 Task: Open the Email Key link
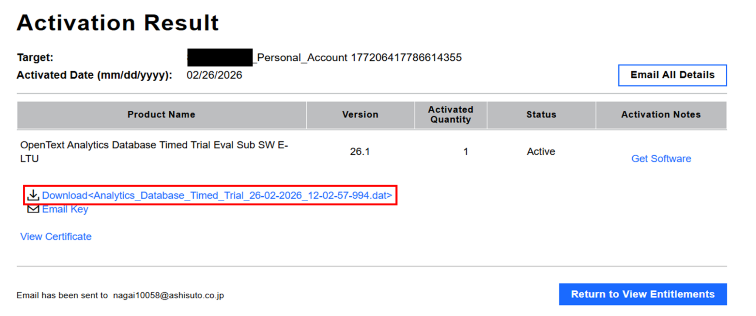(65, 209)
